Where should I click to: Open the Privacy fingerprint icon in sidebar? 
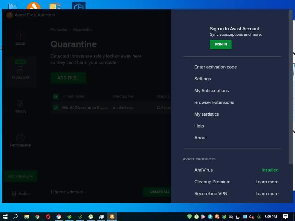[20, 104]
